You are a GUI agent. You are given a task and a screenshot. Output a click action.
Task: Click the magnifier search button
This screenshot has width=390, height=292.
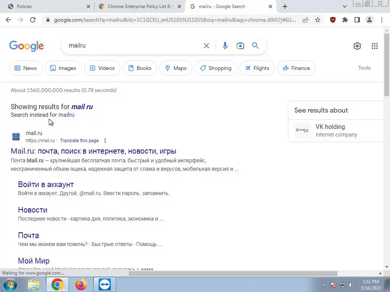coord(255,46)
